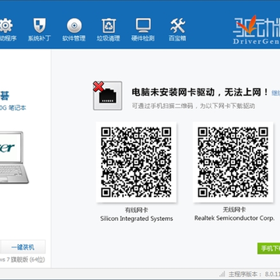Click the green 手机下载 button

(x=268, y=248)
